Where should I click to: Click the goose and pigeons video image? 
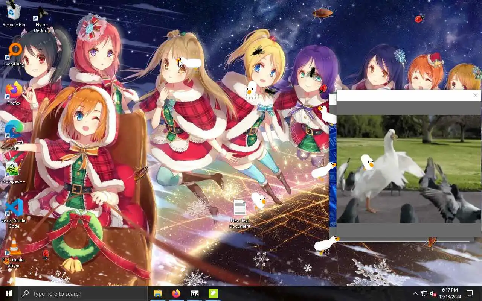409,169
